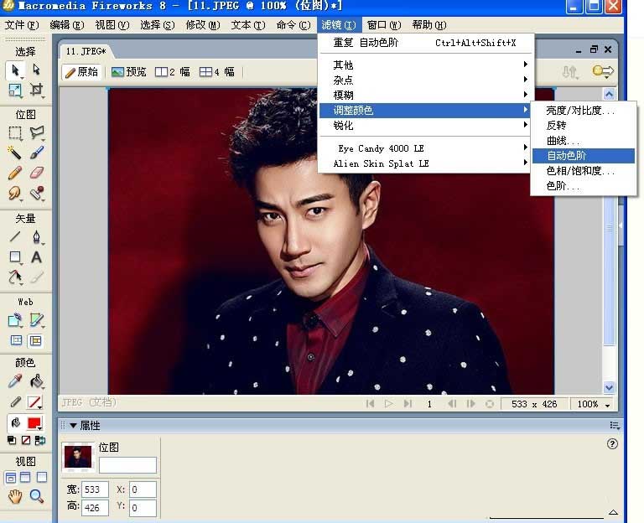
Task: Pick the Crop tool
Action: tap(36, 90)
